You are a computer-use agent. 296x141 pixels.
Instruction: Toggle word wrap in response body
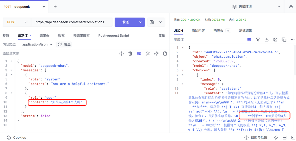pyautogui.click(x=249, y=39)
